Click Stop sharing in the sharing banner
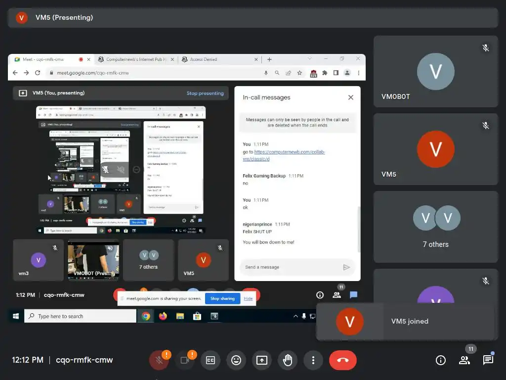The image size is (506, 380). (x=222, y=298)
